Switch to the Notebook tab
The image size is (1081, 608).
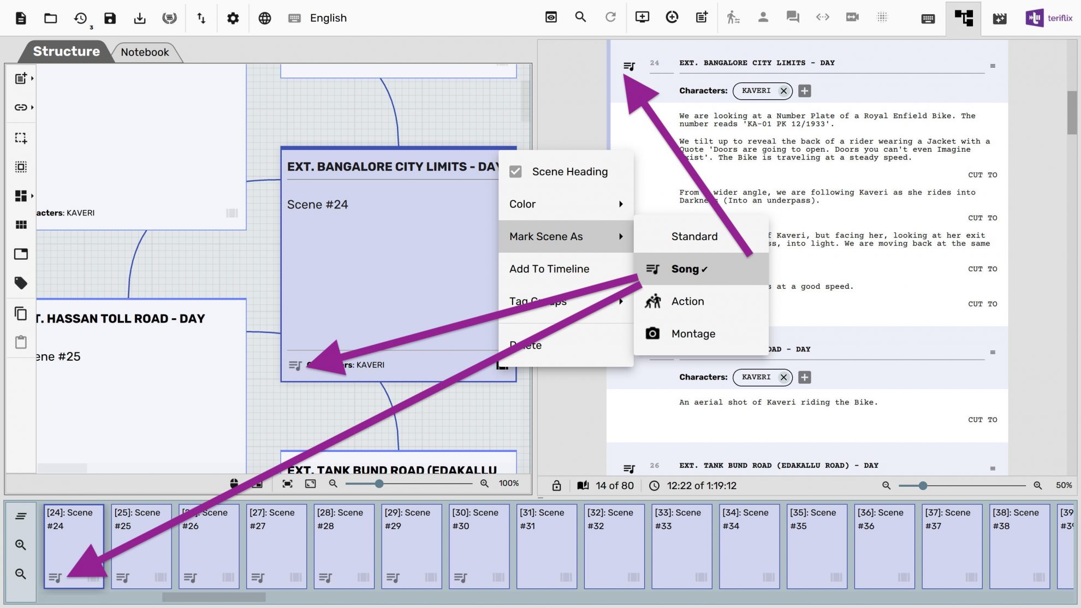(145, 52)
